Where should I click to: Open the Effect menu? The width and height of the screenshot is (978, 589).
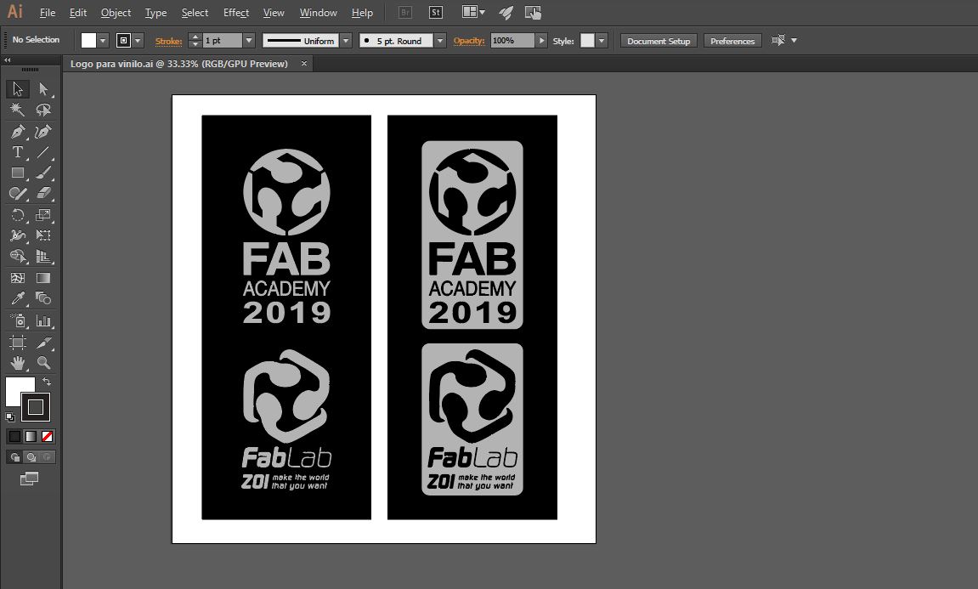[x=235, y=13]
